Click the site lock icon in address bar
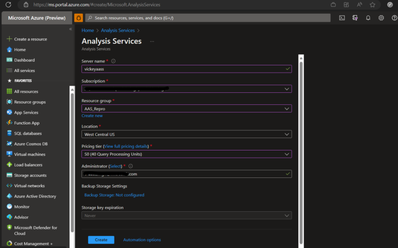Viewport: 398px width, 248px height. 26,5
